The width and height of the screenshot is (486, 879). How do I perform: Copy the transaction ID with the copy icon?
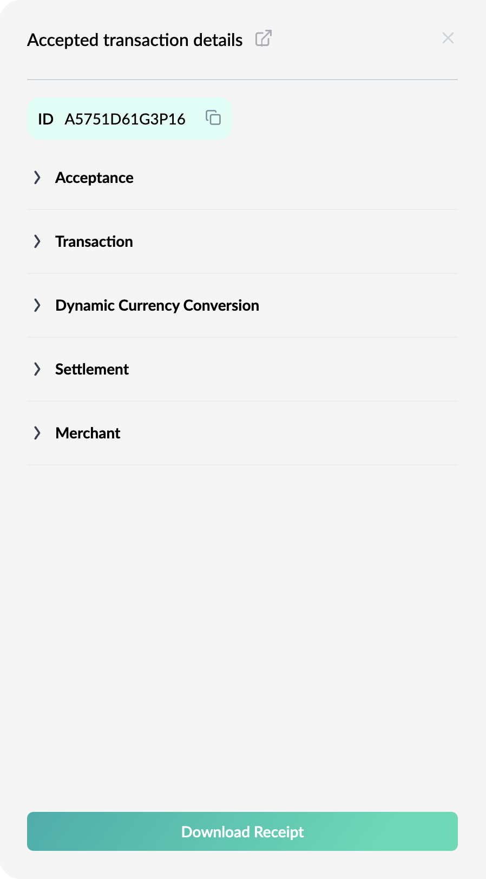[213, 117]
